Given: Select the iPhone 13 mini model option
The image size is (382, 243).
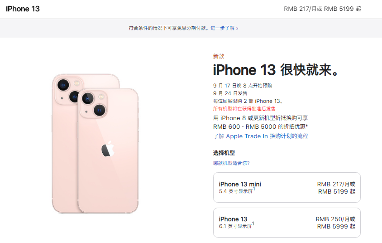Looking at the screenshot, I should (287, 187).
